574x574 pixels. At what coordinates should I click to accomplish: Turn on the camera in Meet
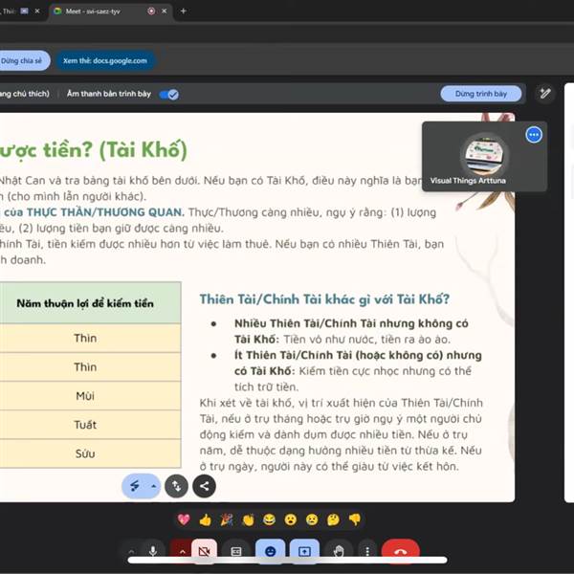click(205, 551)
